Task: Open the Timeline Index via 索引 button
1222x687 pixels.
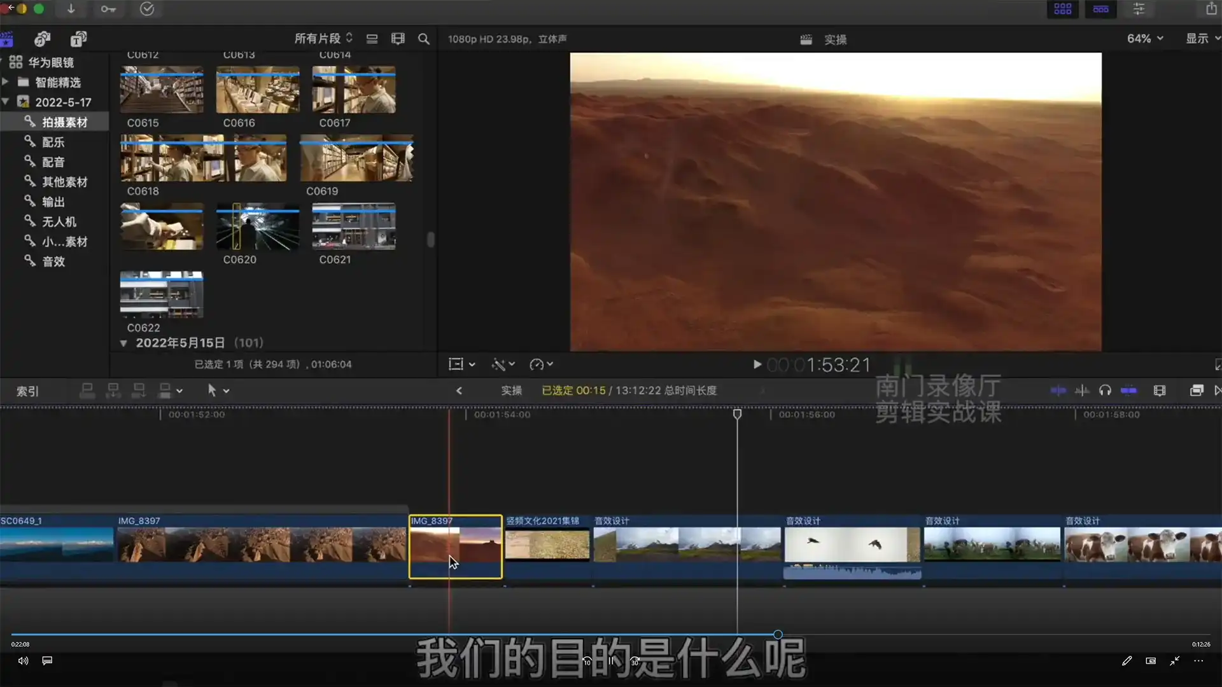Action: tap(27, 391)
